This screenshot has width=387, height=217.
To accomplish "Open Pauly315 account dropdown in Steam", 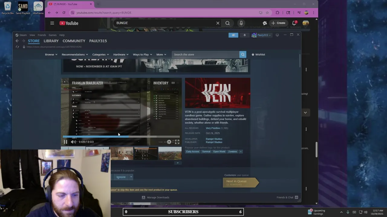I will (262, 35).
